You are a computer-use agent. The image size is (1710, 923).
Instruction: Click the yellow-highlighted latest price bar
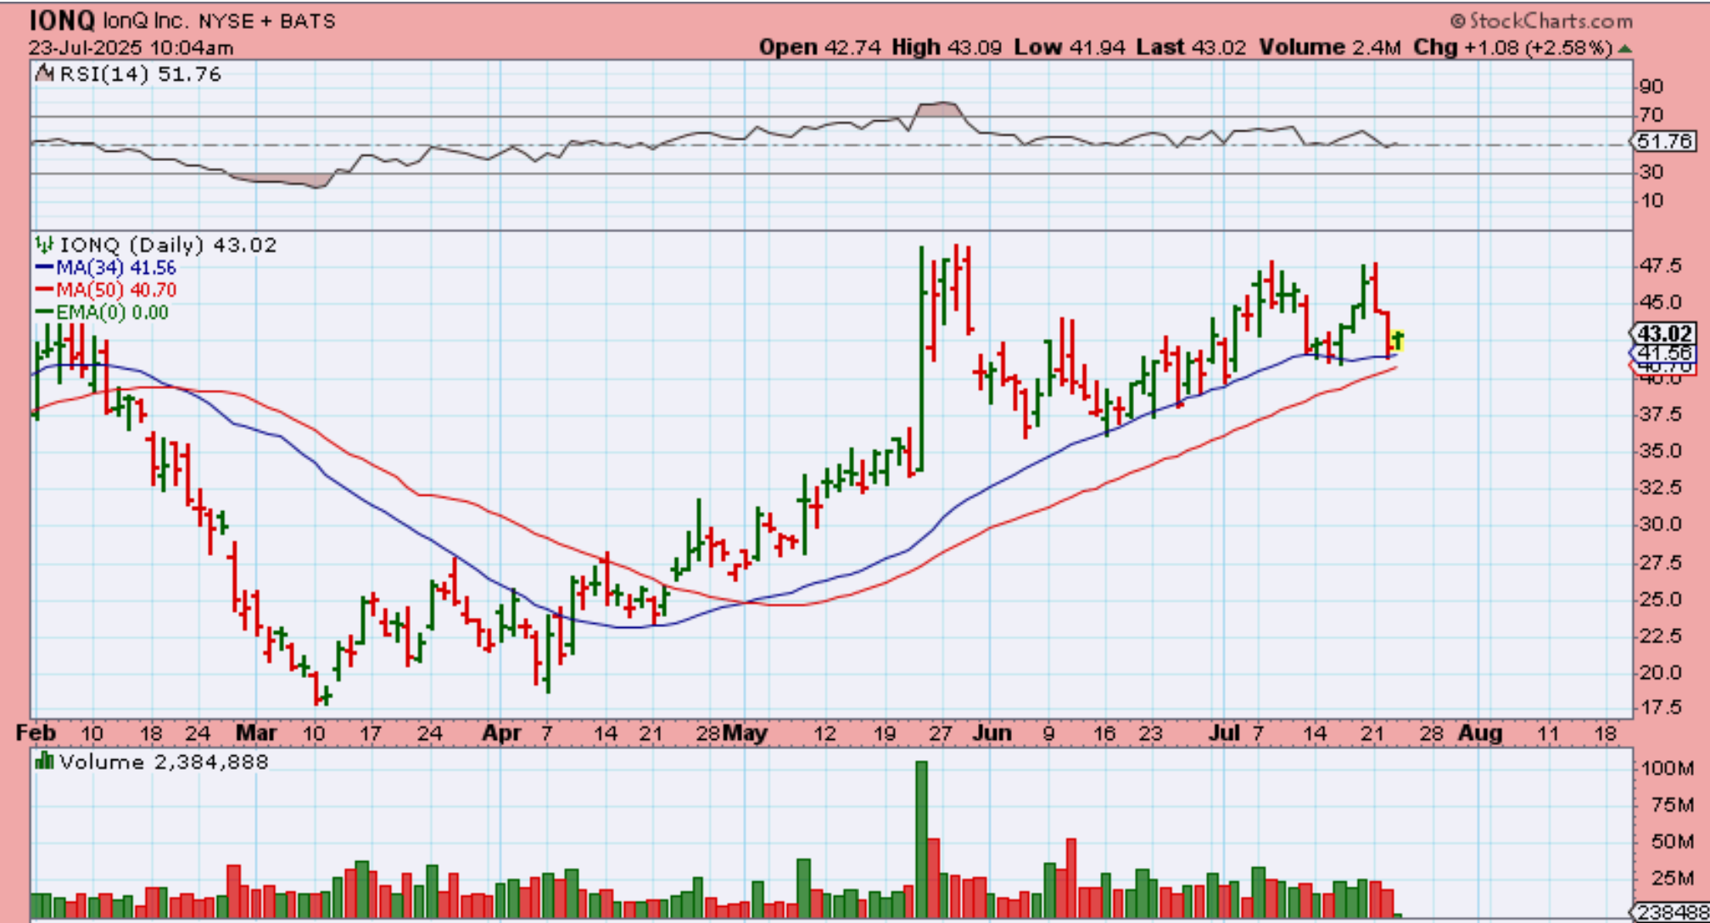1397,341
